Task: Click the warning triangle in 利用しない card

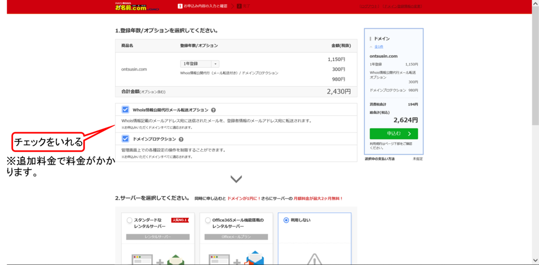Action: pos(314,259)
